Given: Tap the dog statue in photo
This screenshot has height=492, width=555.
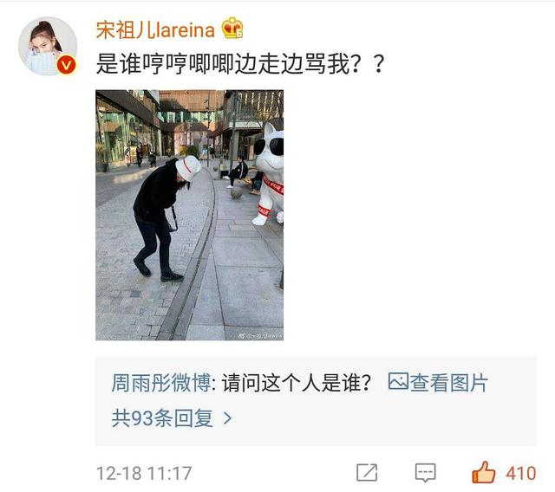Looking at the screenshot, I should point(270,174).
